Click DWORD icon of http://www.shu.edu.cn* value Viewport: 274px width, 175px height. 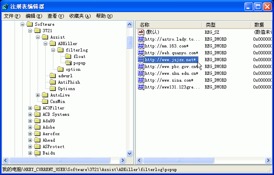(x=141, y=73)
